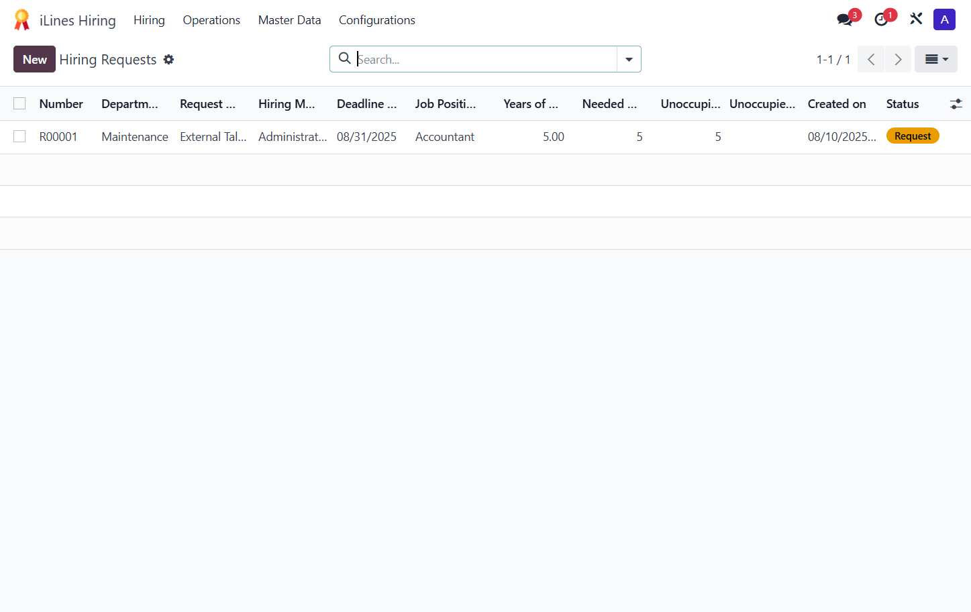Click the gear icon next to Hiring Requests
Image resolution: width=971 pixels, height=612 pixels.
(x=168, y=59)
